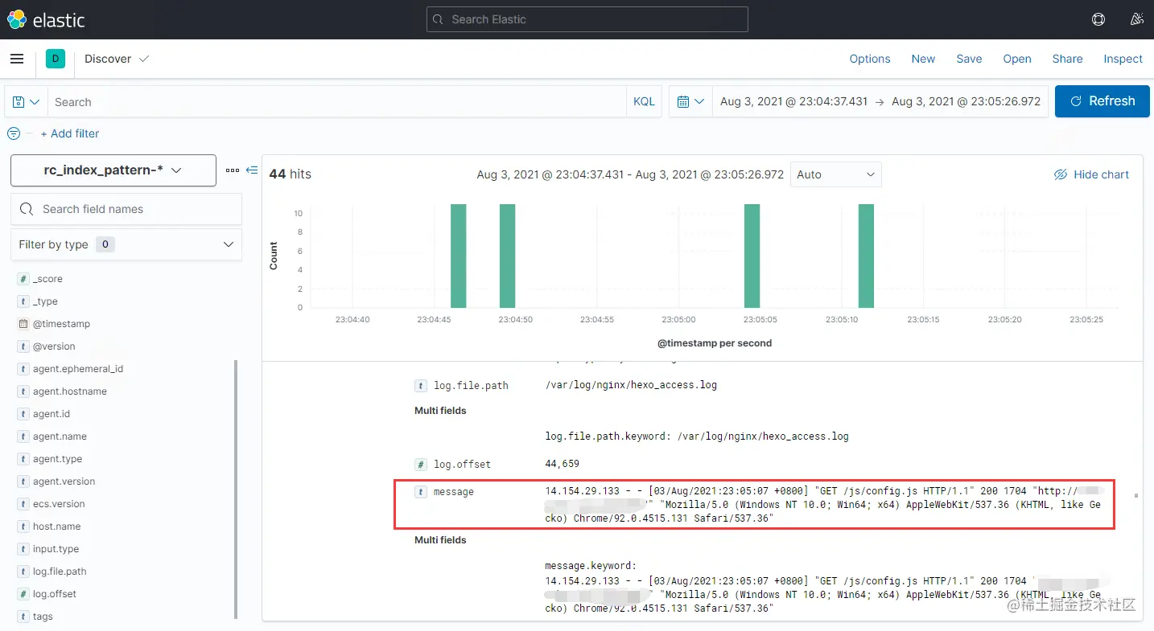Focus the Search field names box
Screen dimensions: 1154x631
[126, 209]
